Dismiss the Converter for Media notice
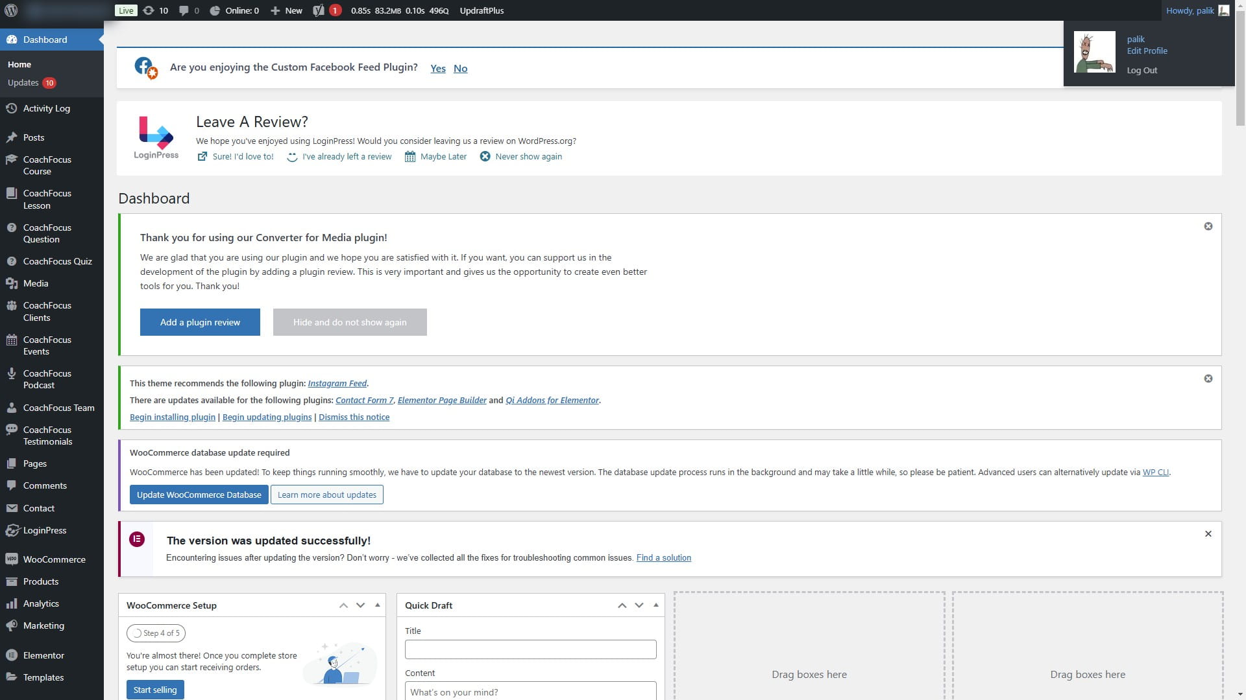The height and width of the screenshot is (700, 1246). tap(1208, 226)
